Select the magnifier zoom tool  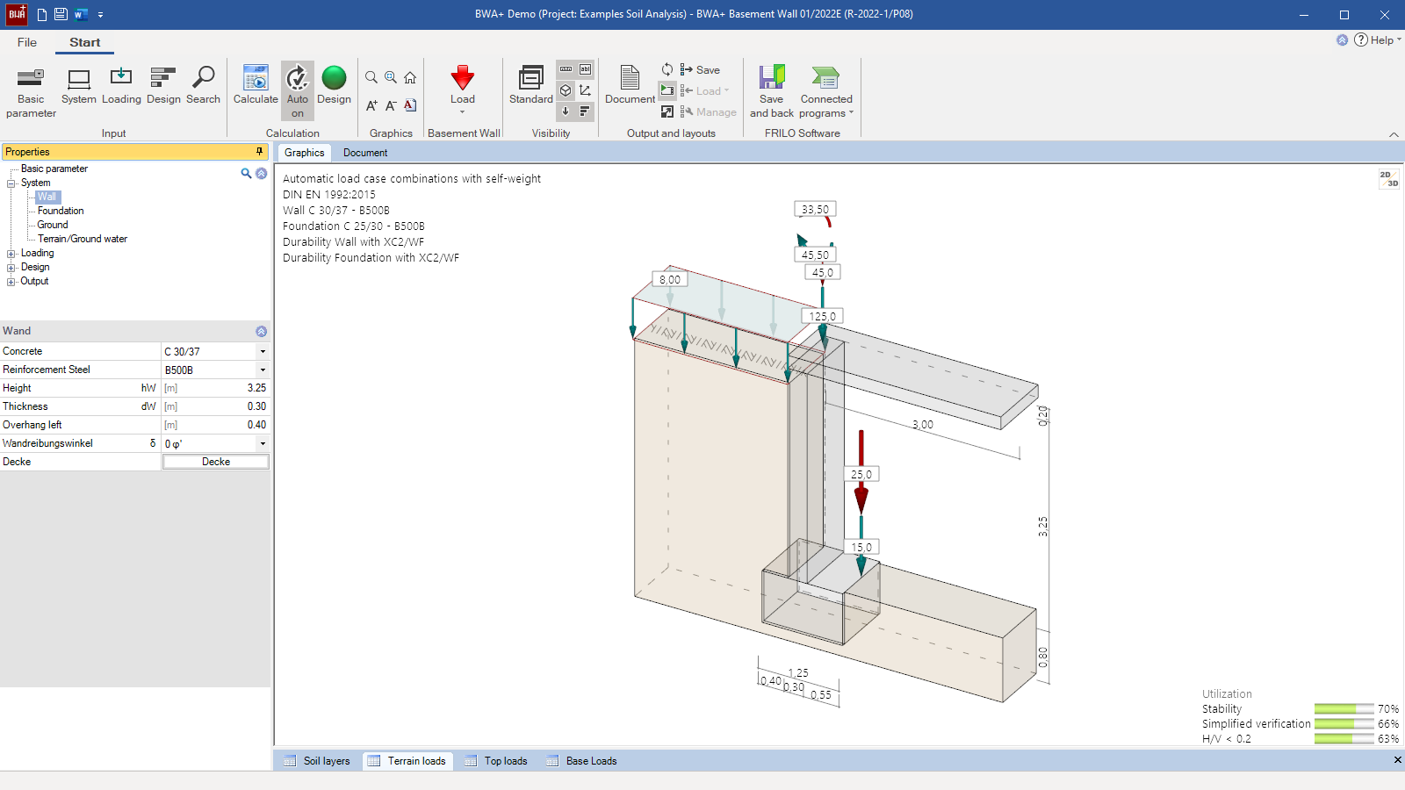[x=371, y=77]
